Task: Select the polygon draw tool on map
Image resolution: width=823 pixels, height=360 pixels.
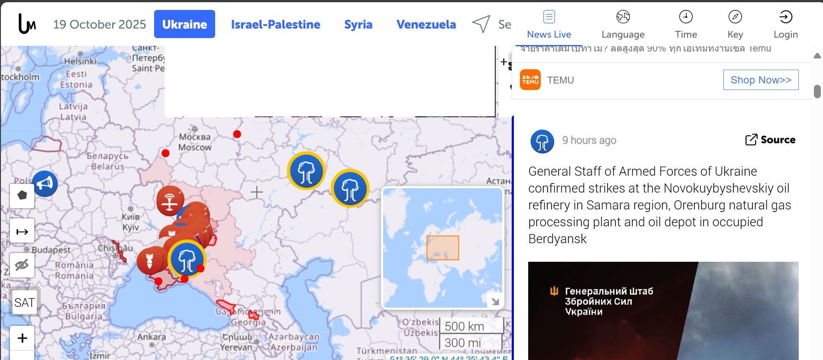Action: [x=22, y=196]
